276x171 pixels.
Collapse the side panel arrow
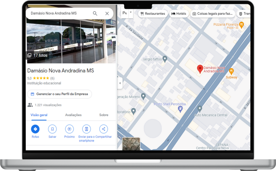(120, 83)
